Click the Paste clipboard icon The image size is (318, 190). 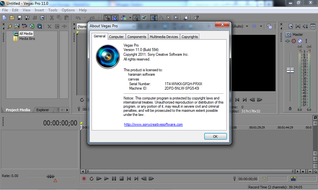(x=66, y=18)
